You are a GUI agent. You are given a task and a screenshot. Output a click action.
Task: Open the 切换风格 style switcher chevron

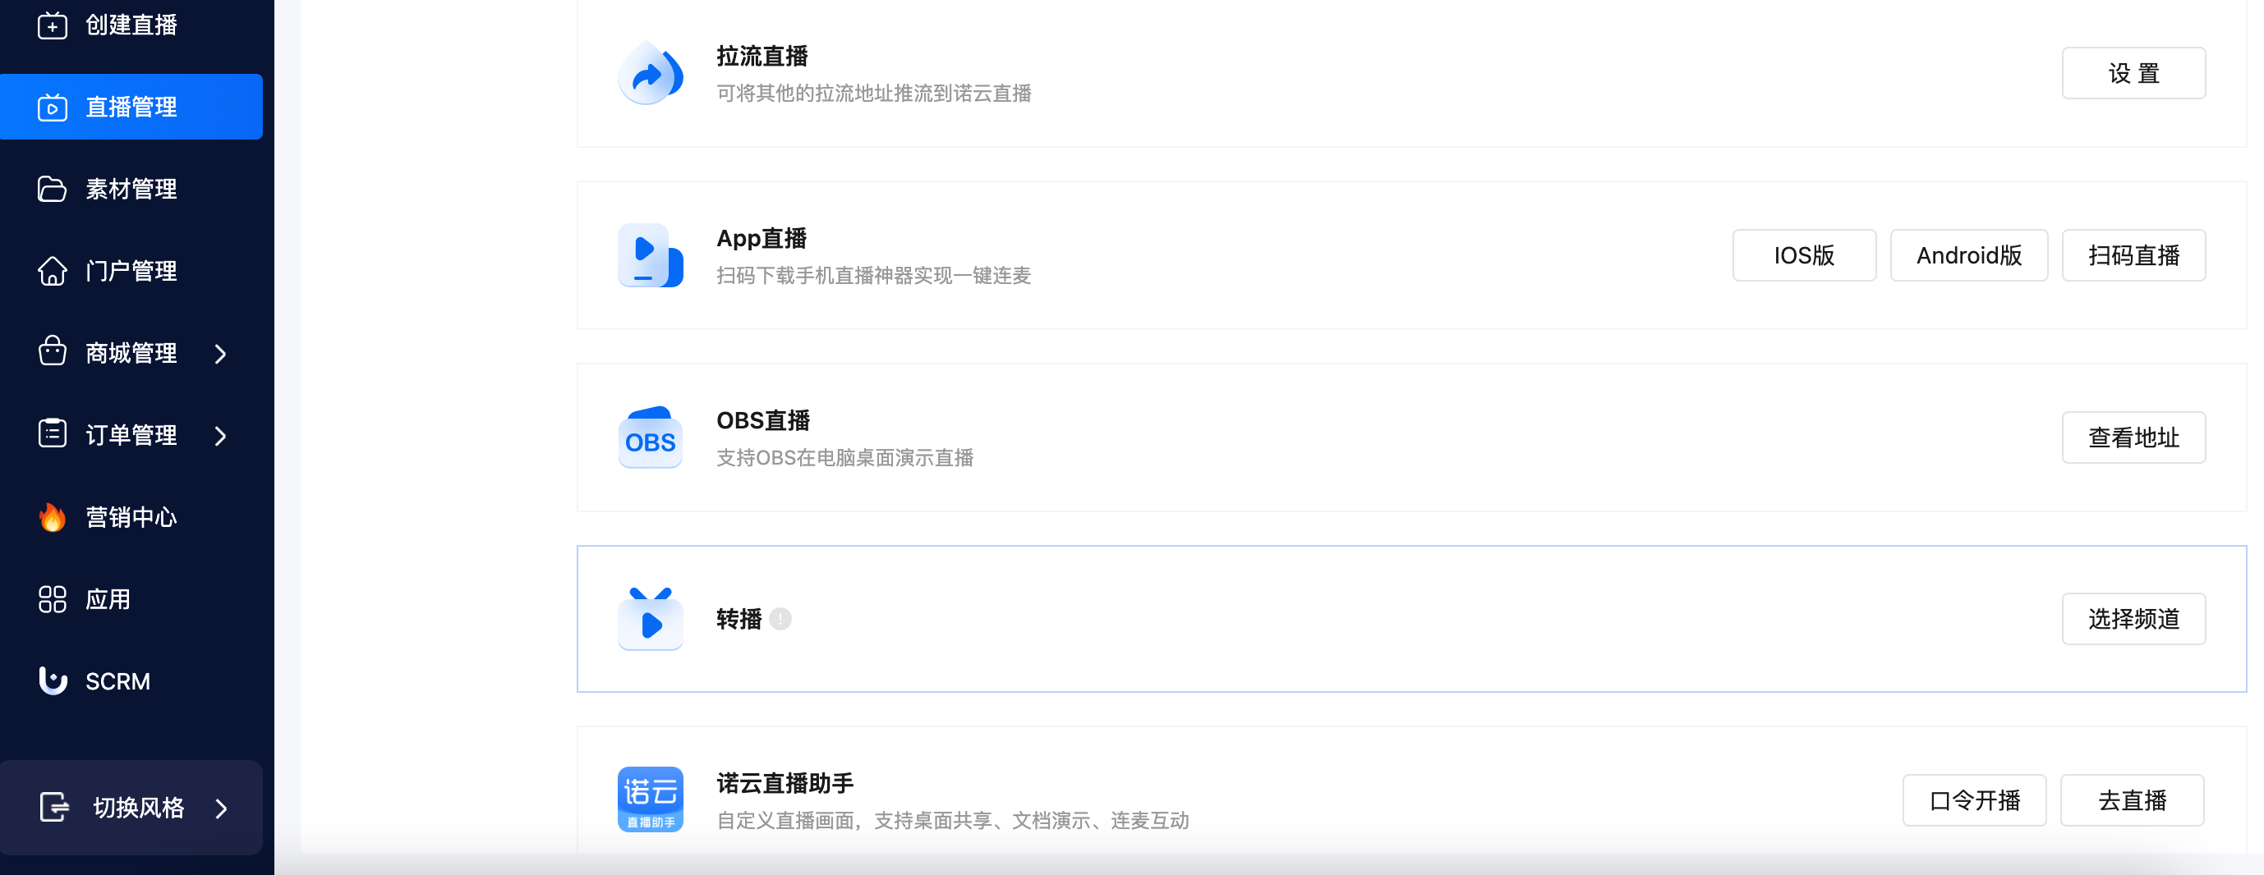coord(222,808)
